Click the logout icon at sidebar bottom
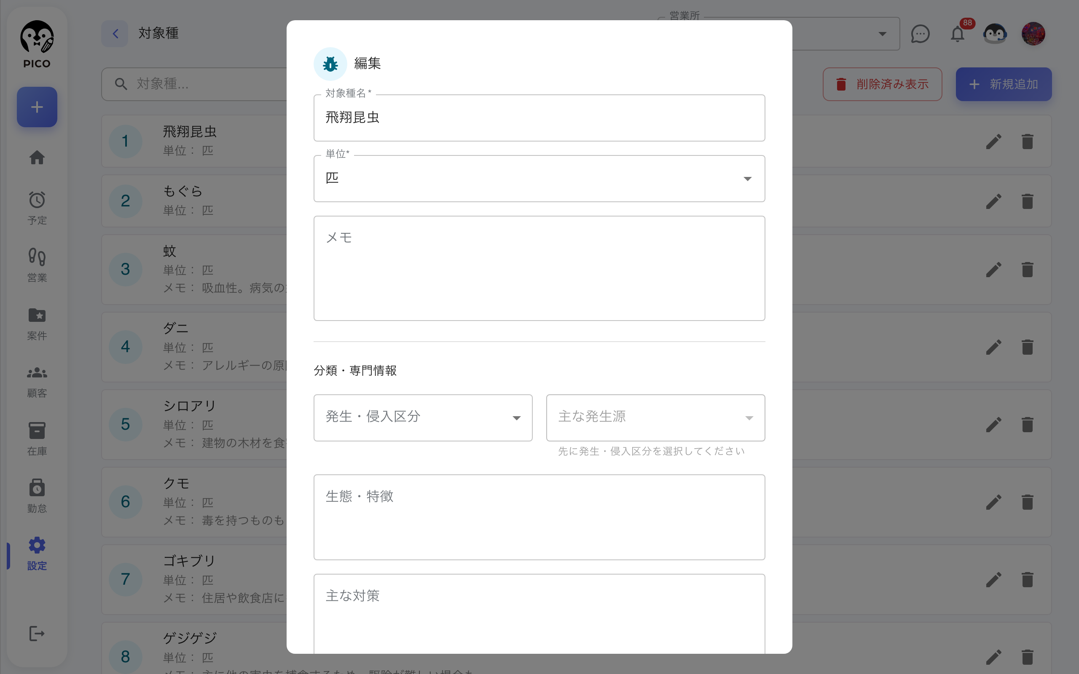1079x674 pixels. (37, 634)
